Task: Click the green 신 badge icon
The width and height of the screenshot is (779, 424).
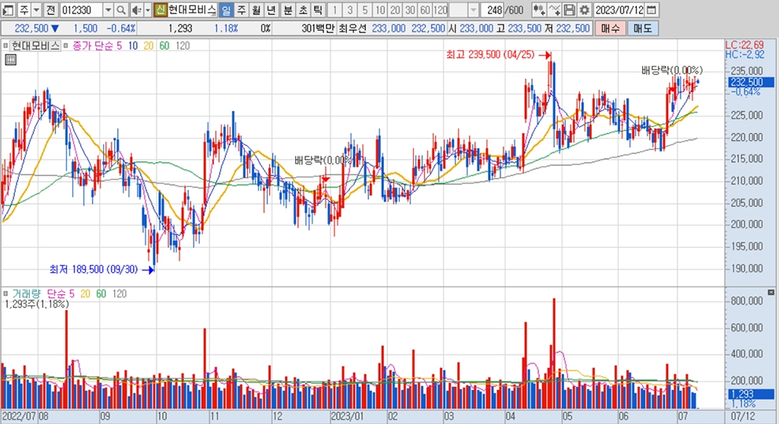Action: point(160,9)
